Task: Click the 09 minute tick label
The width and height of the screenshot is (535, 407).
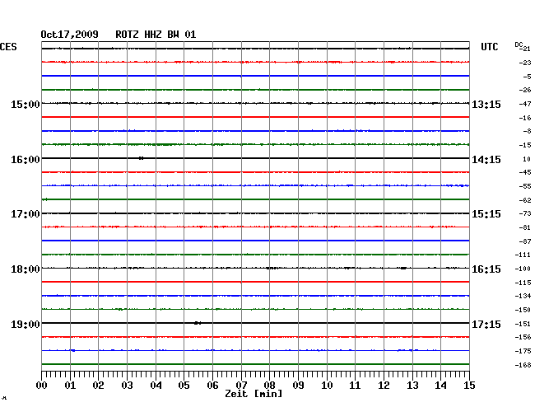Action: point(298,386)
